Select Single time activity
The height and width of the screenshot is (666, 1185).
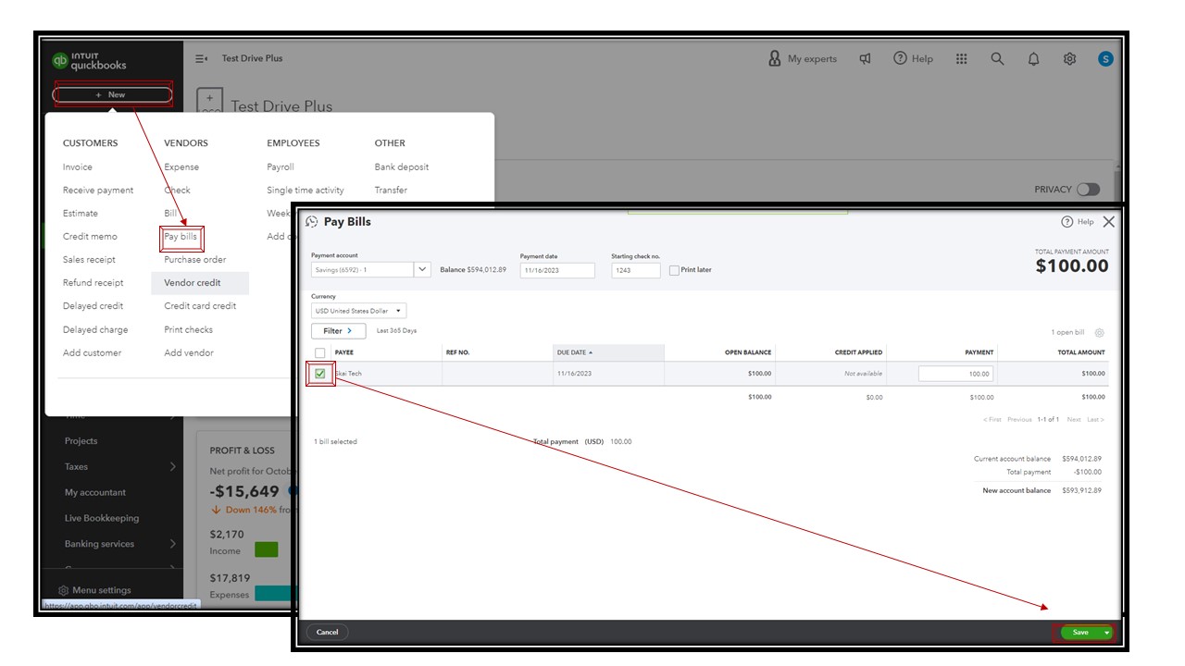306,191
